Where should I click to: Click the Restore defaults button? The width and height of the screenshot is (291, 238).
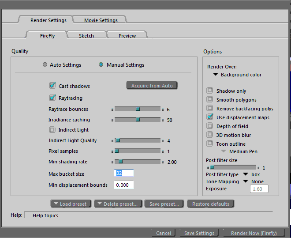coord(211,204)
